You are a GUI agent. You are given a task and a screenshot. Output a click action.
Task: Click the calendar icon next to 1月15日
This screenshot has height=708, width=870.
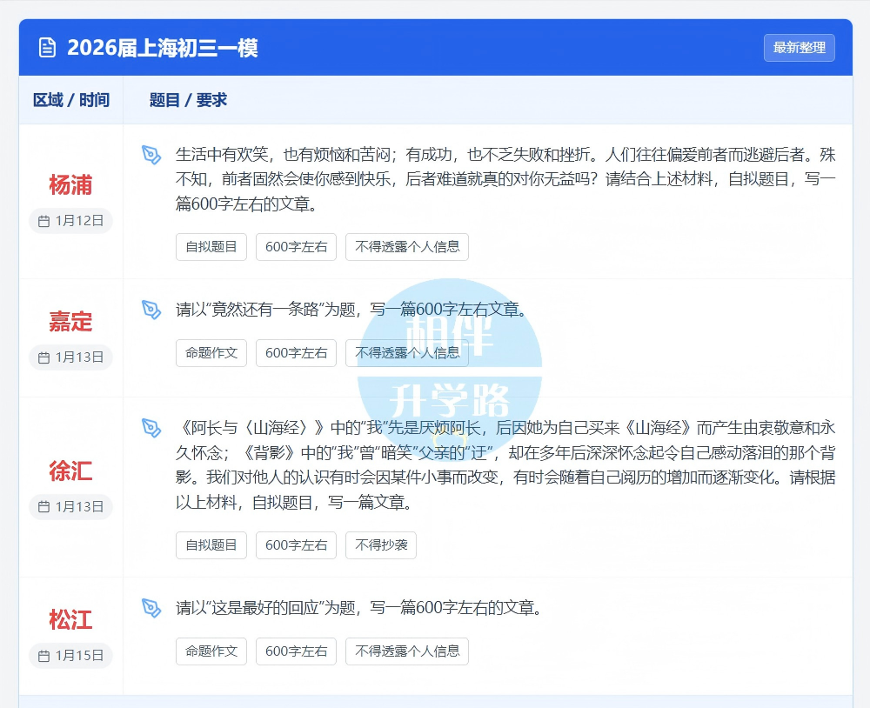tap(43, 656)
